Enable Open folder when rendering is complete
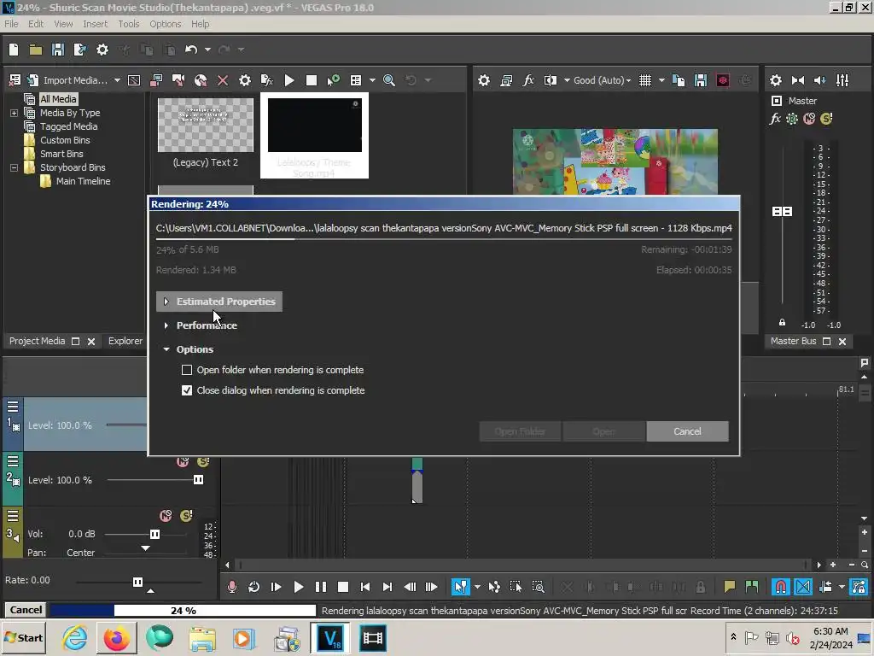Viewport: 874px width, 656px height. coord(187,370)
